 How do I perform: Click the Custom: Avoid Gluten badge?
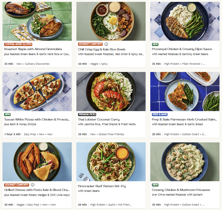(x=18, y=44)
